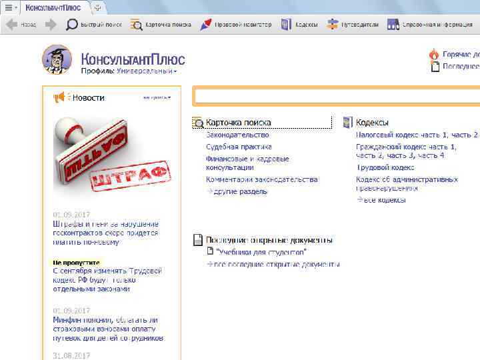This screenshot has height=360, width=480.
Task: Click the Кодексы section book icon
Action: pos(348,123)
